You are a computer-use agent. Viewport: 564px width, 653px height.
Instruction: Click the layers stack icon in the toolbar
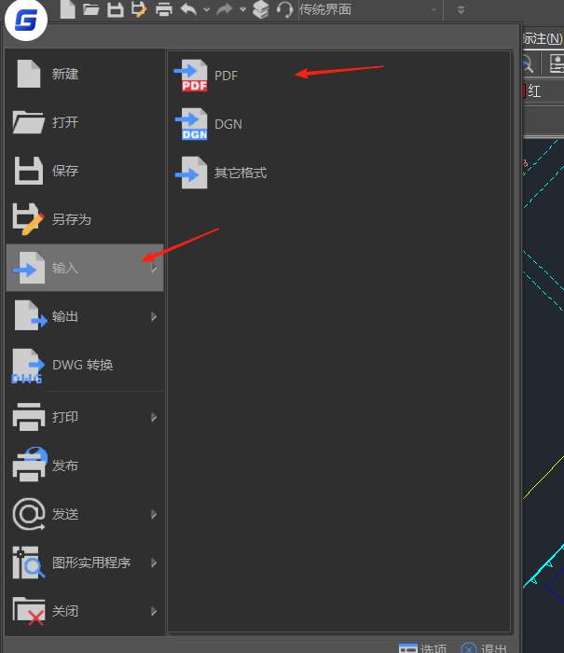tap(261, 9)
